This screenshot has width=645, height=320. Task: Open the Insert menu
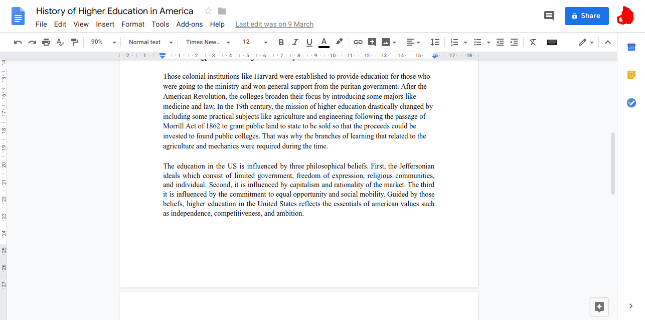click(x=105, y=24)
